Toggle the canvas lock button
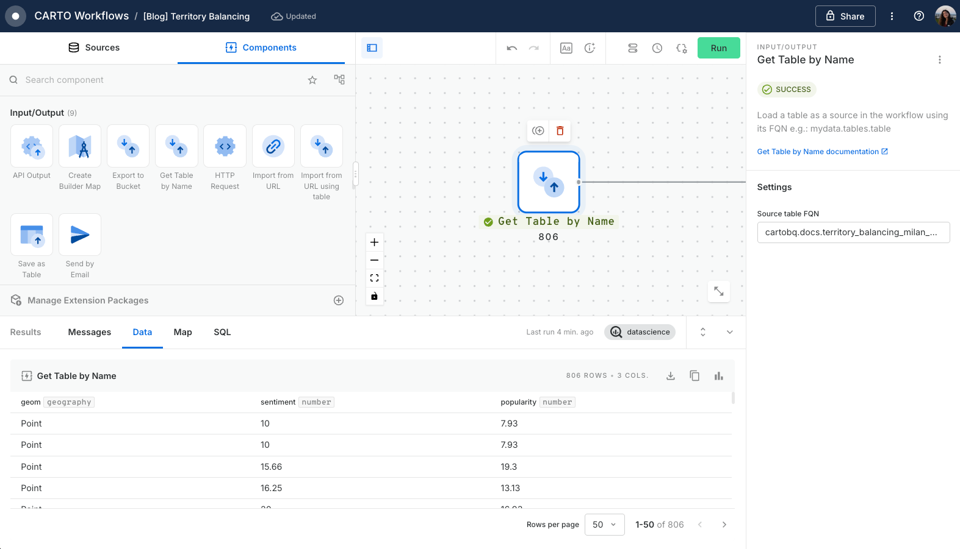The width and height of the screenshot is (960, 549). pyautogui.click(x=374, y=296)
